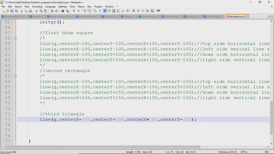Click the last plugin icon on toolbar

(x=158, y=11)
